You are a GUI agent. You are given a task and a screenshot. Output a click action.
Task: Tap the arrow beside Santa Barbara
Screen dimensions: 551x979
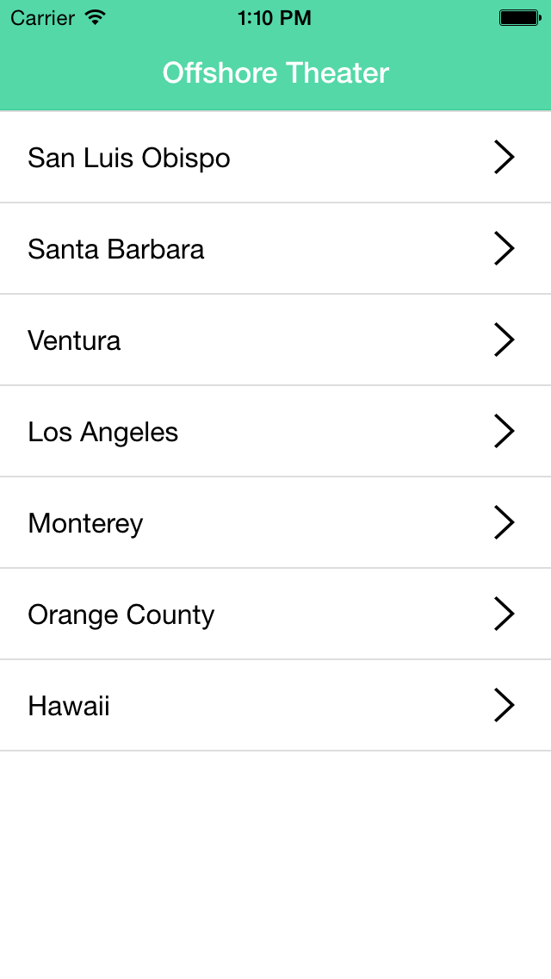click(x=505, y=249)
